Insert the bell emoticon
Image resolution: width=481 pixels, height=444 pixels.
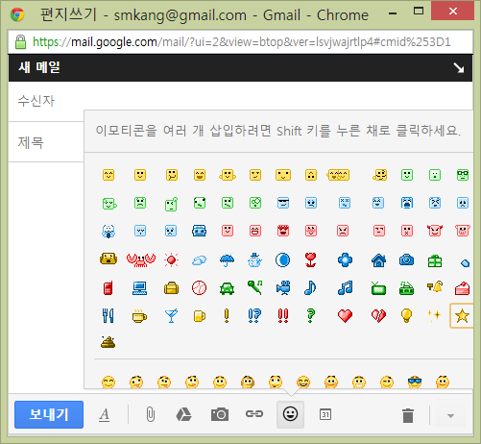tap(435, 286)
